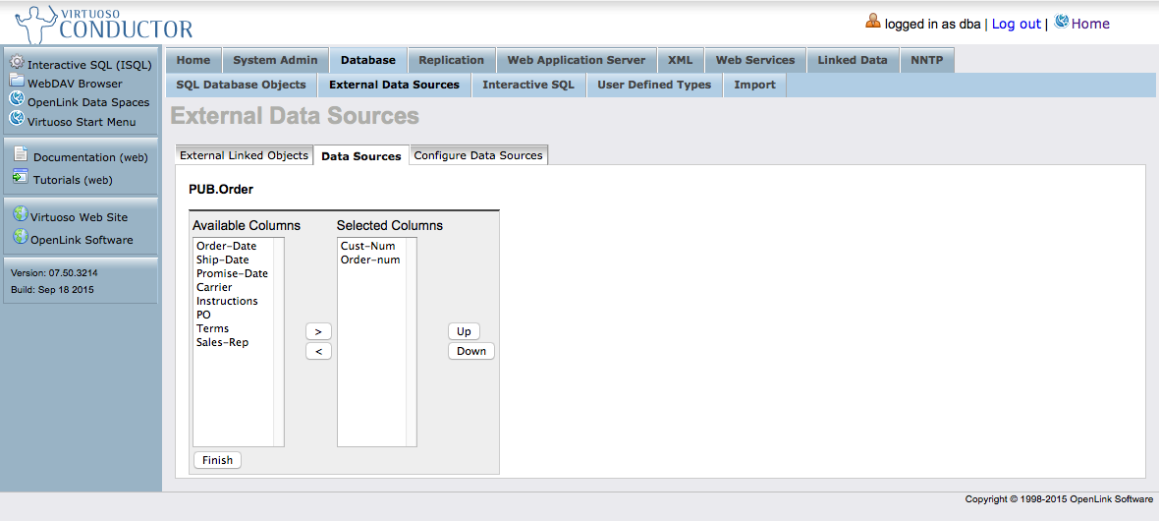
Task: Click the Home globe icon at top right
Action: coord(1061,23)
